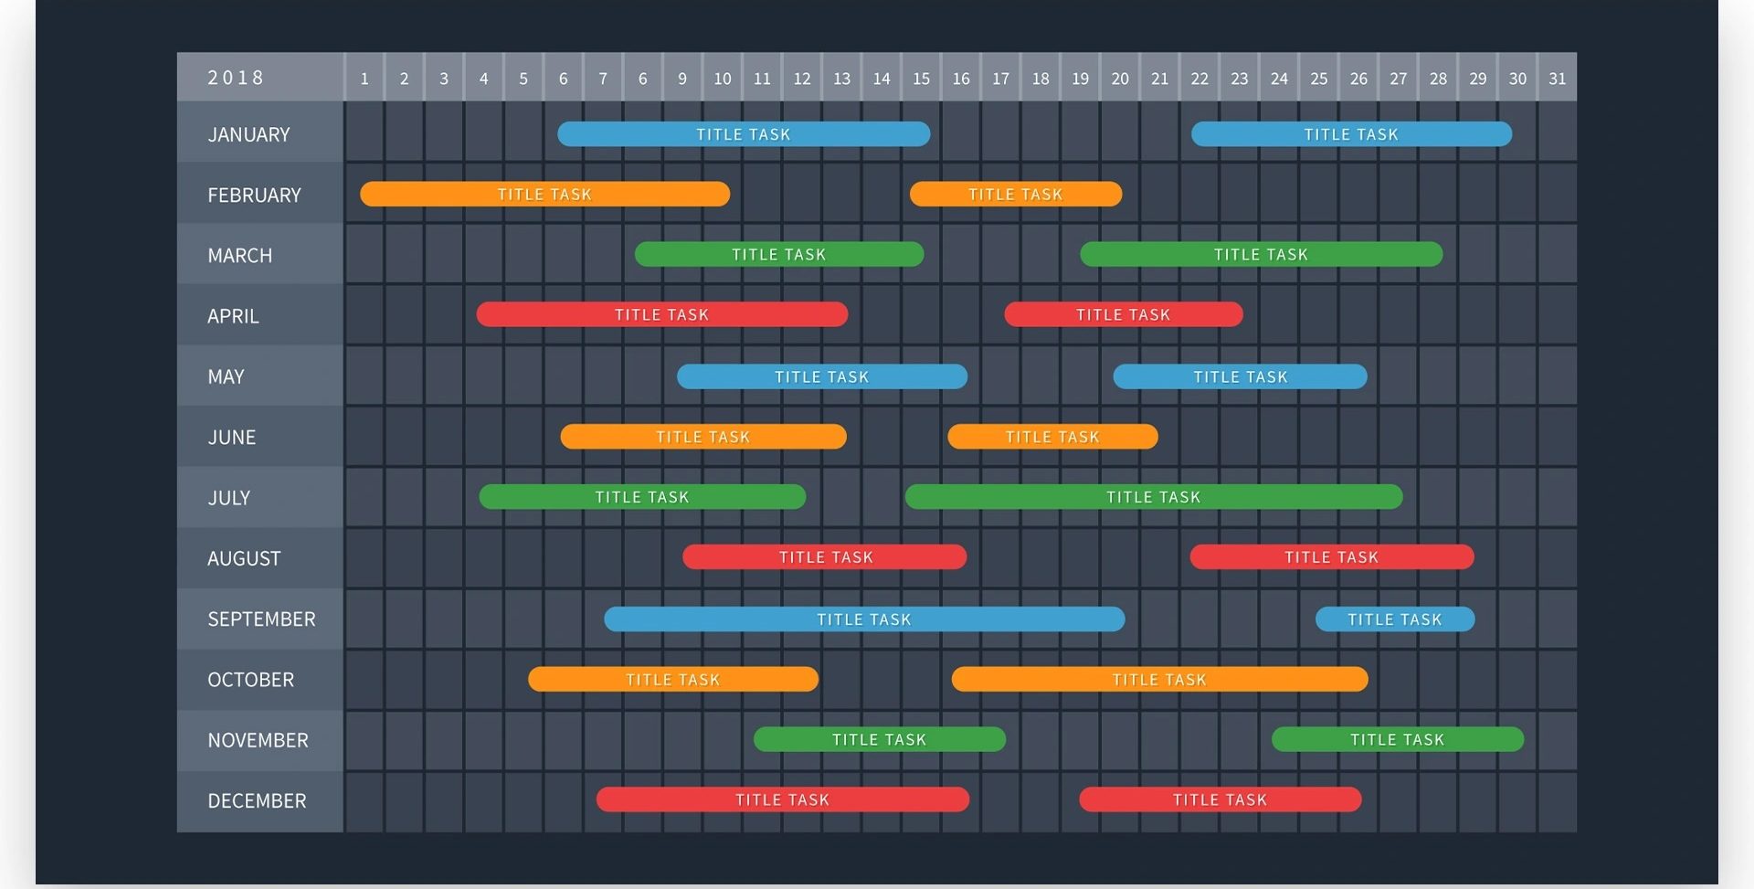Open second red task bar in December
This screenshot has width=1754, height=889.
point(1220,799)
